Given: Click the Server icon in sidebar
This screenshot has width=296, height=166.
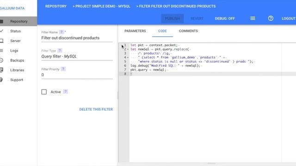Looking at the screenshot, I should coord(1,41).
